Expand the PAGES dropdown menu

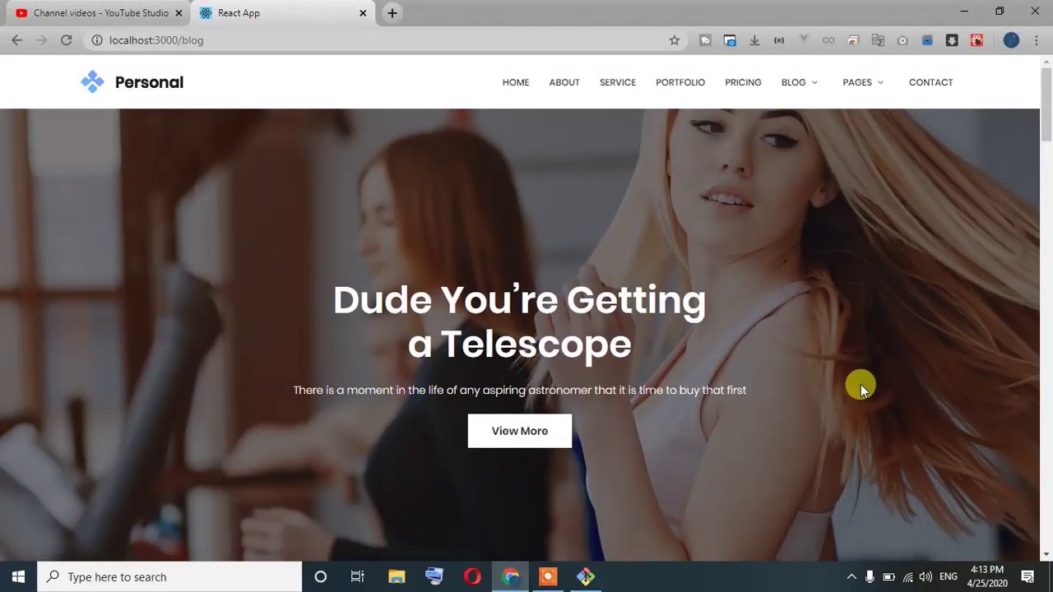pos(863,82)
